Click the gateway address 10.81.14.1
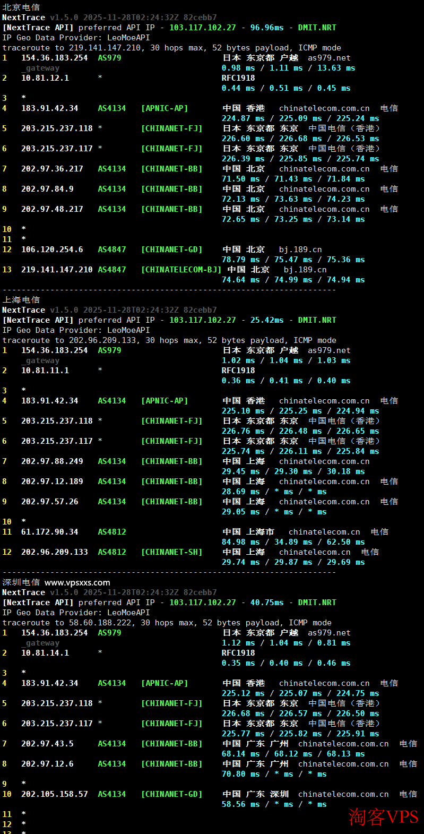The width and height of the screenshot is (424, 834). (45, 653)
